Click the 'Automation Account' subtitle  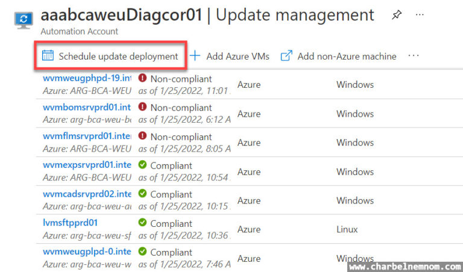[80, 31]
